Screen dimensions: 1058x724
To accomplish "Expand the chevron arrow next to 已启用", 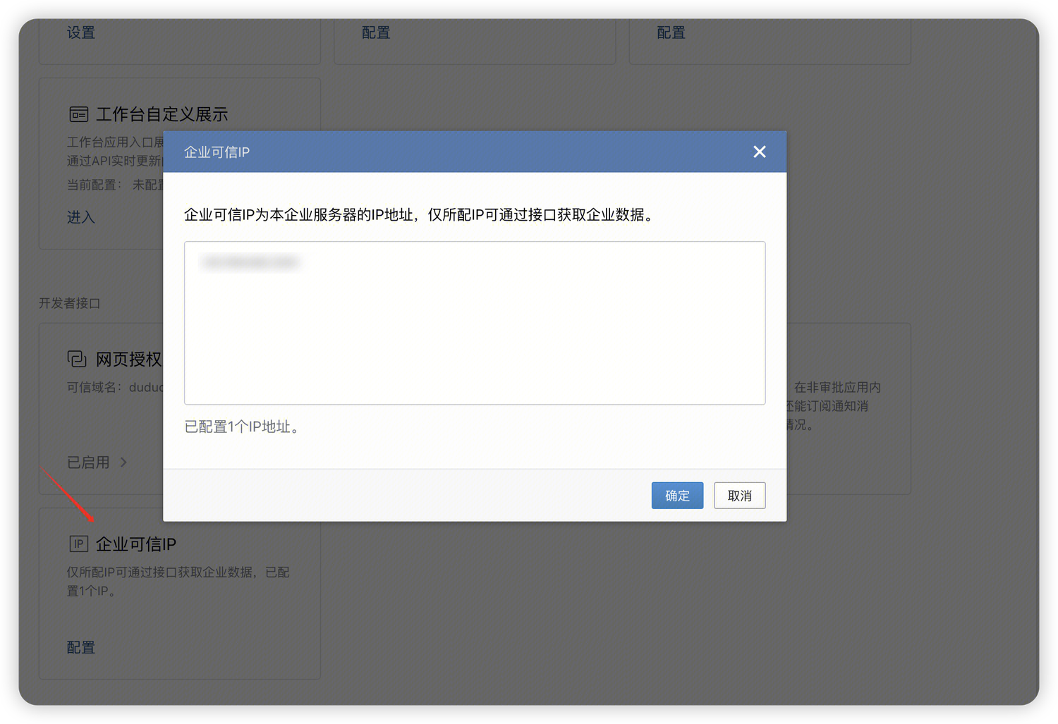I will [x=124, y=462].
